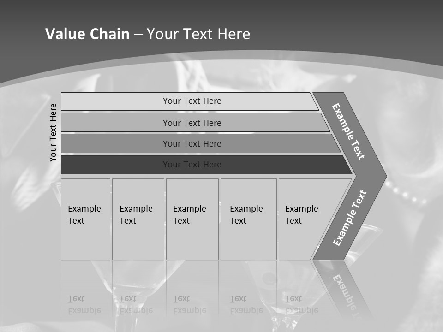Image resolution: width=443 pixels, height=332 pixels.
Task: Select the vertical "Your Text Here" side label
Action: pos(53,132)
